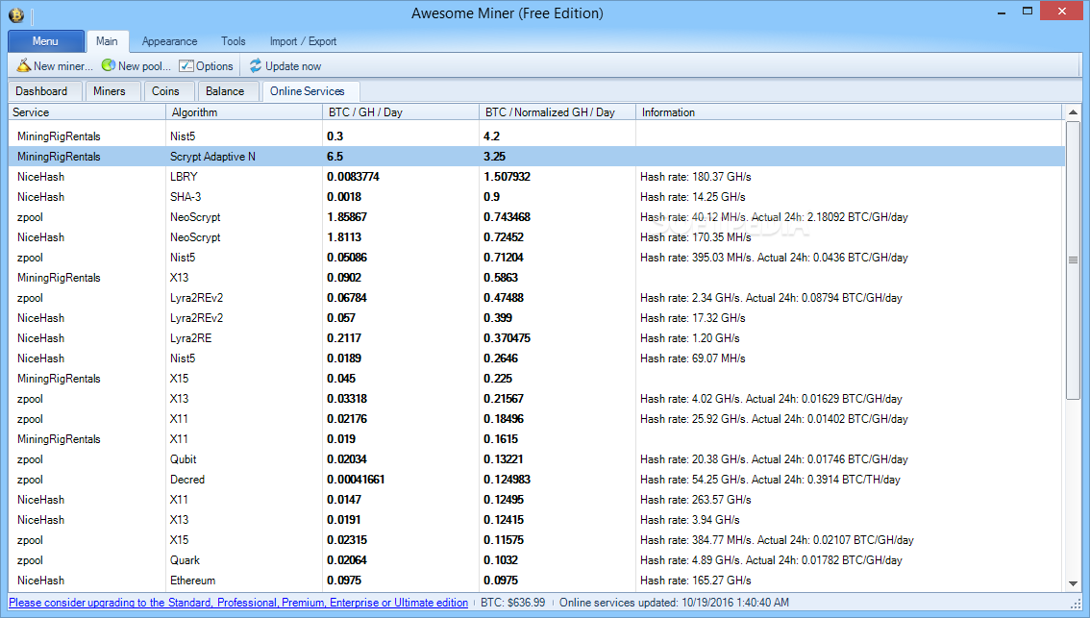This screenshot has width=1090, height=618.
Task: Click Online services updated timestamp
Action: pyautogui.click(x=675, y=603)
